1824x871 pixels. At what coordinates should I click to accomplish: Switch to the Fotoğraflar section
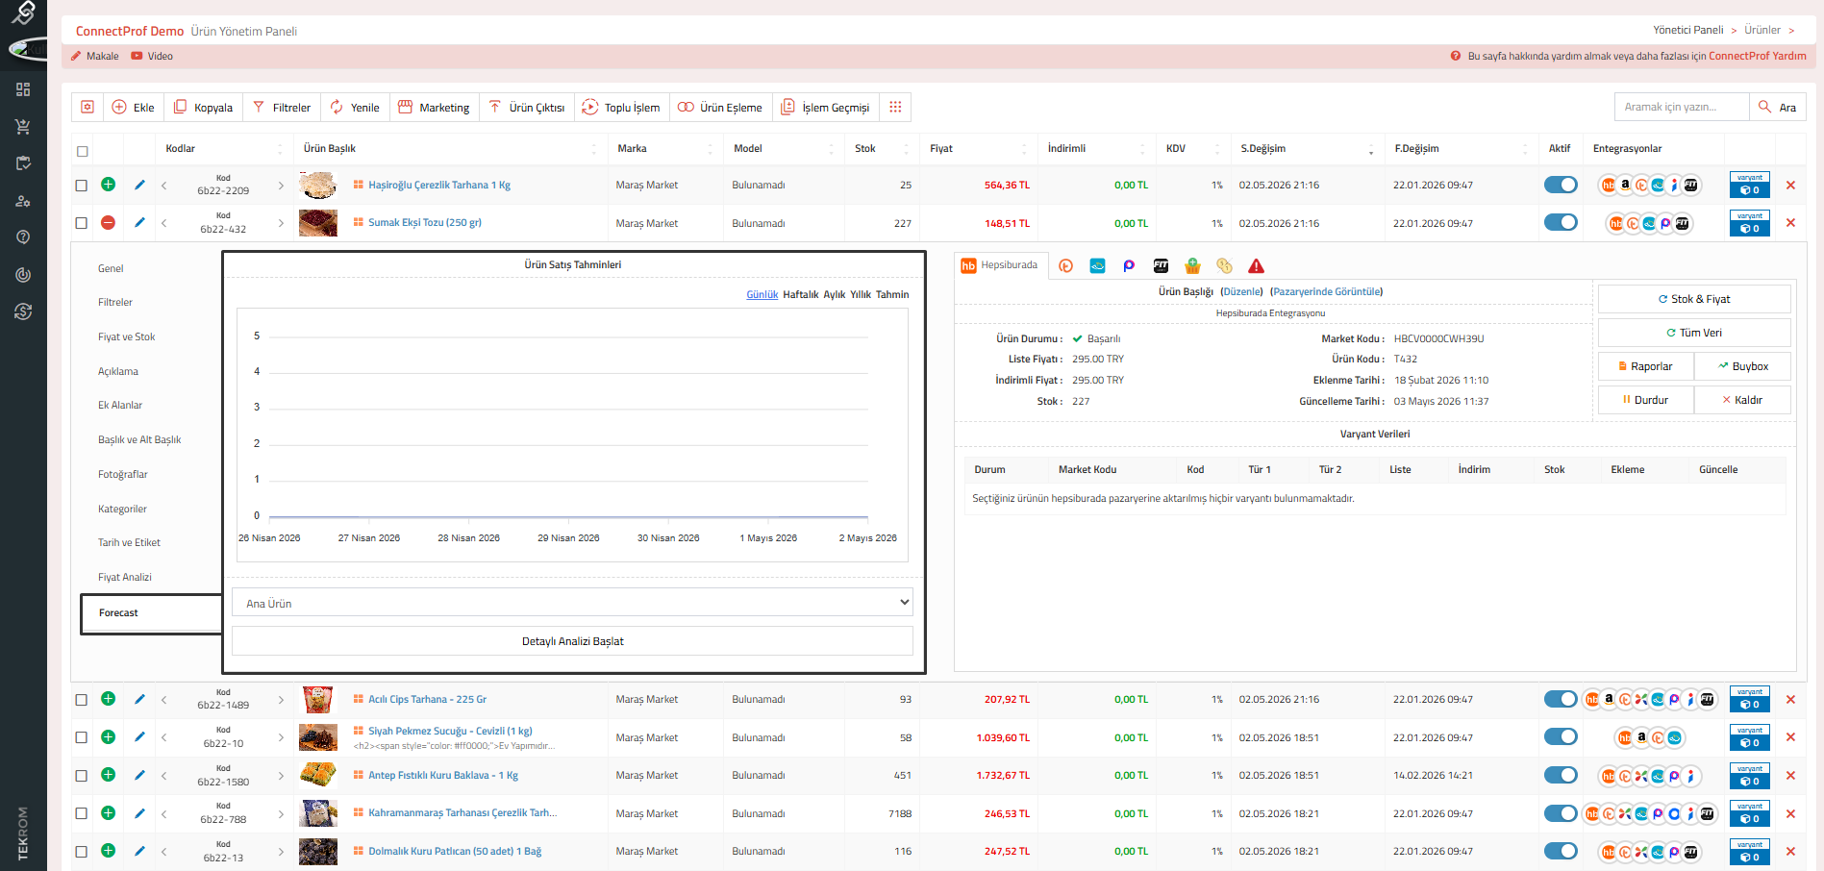click(123, 474)
